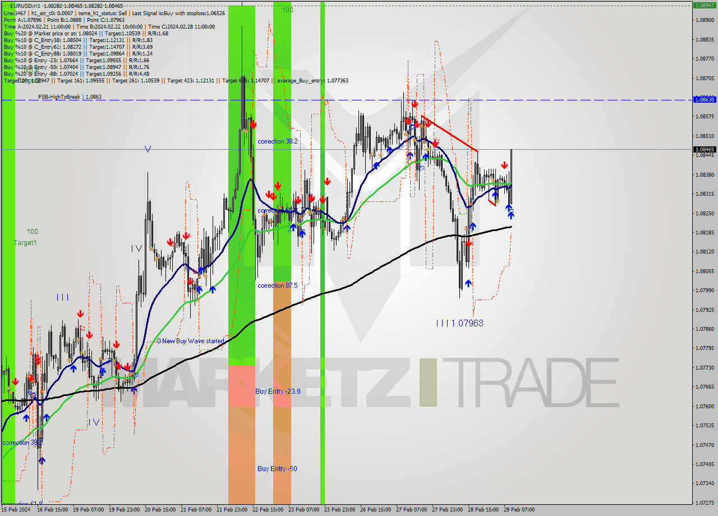Viewport: 718px width, 516px height.
Task: Select the '22 Feb 15:00' time label
Action: 268,510
